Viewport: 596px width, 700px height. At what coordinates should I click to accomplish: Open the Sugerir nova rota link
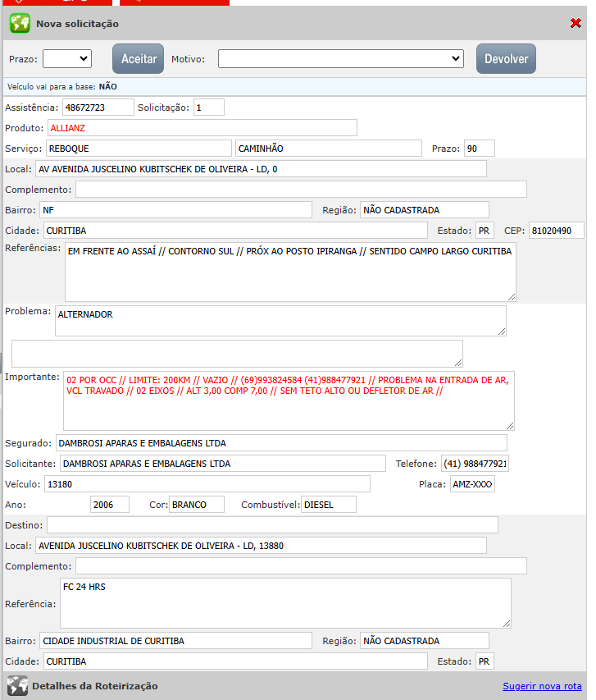[x=542, y=686]
